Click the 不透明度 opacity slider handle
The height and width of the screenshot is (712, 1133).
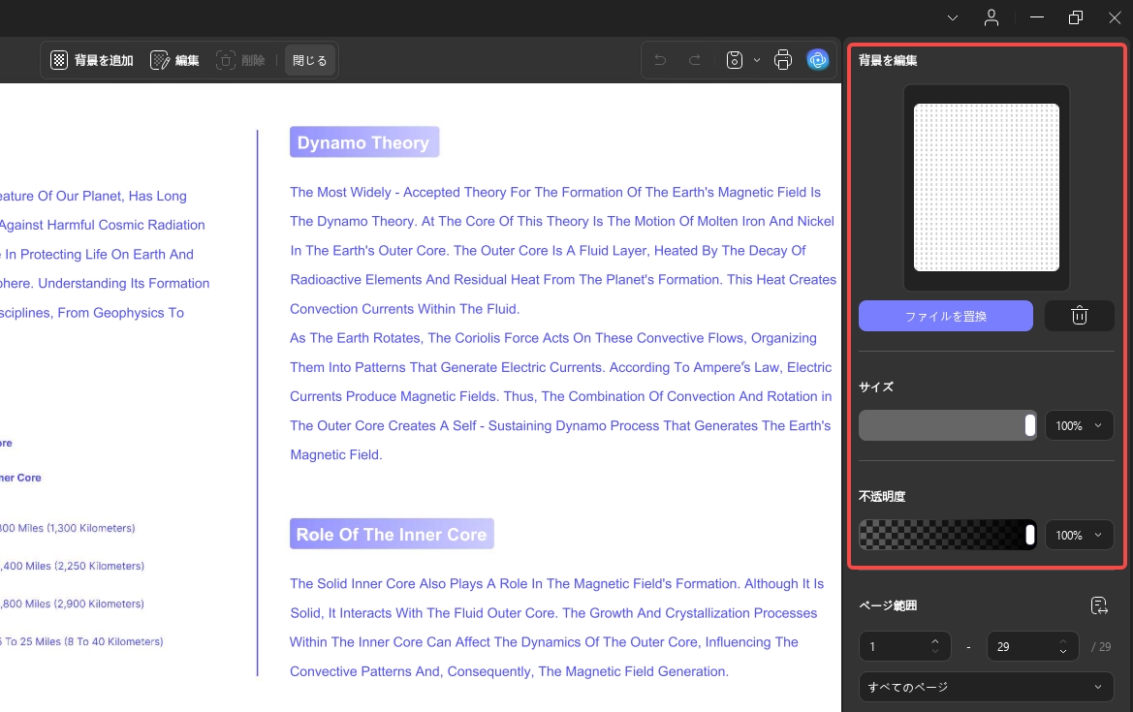[1029, 535]
